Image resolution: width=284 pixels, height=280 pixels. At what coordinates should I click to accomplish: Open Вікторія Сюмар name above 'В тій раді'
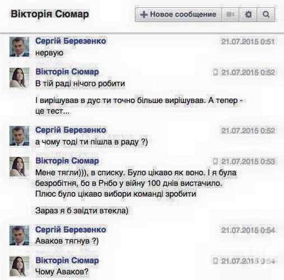coord(67,72)
